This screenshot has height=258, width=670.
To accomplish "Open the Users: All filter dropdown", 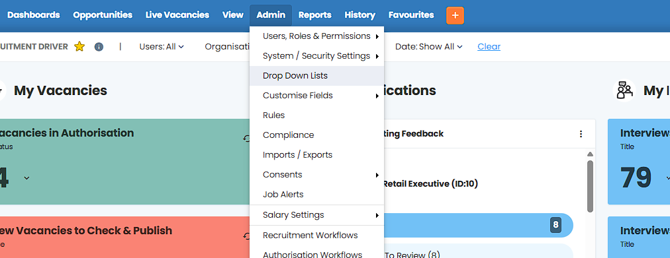I will pos(162,46).
